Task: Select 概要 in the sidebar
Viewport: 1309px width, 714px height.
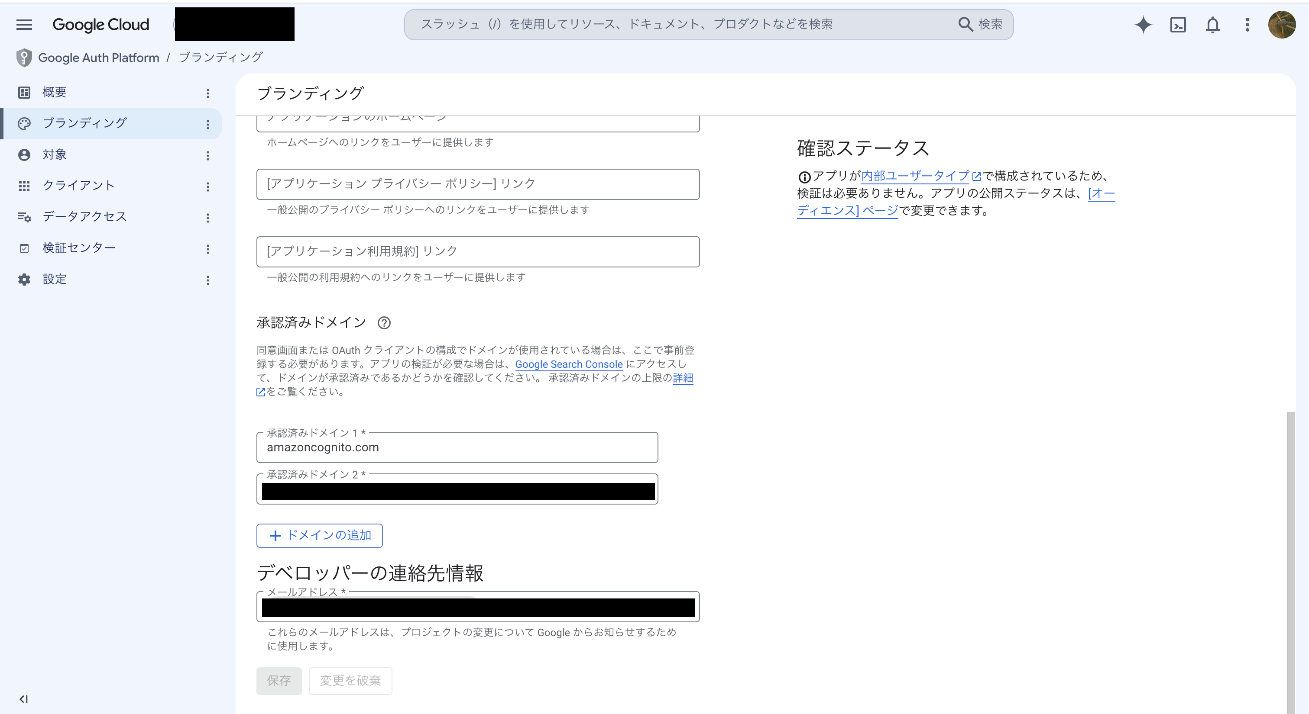Action: [x=111, y=93]
